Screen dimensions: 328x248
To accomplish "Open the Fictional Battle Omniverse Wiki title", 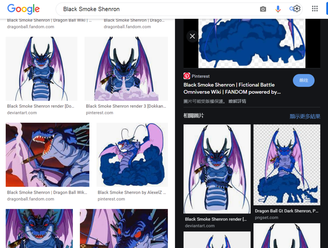I will pos(232,88).
